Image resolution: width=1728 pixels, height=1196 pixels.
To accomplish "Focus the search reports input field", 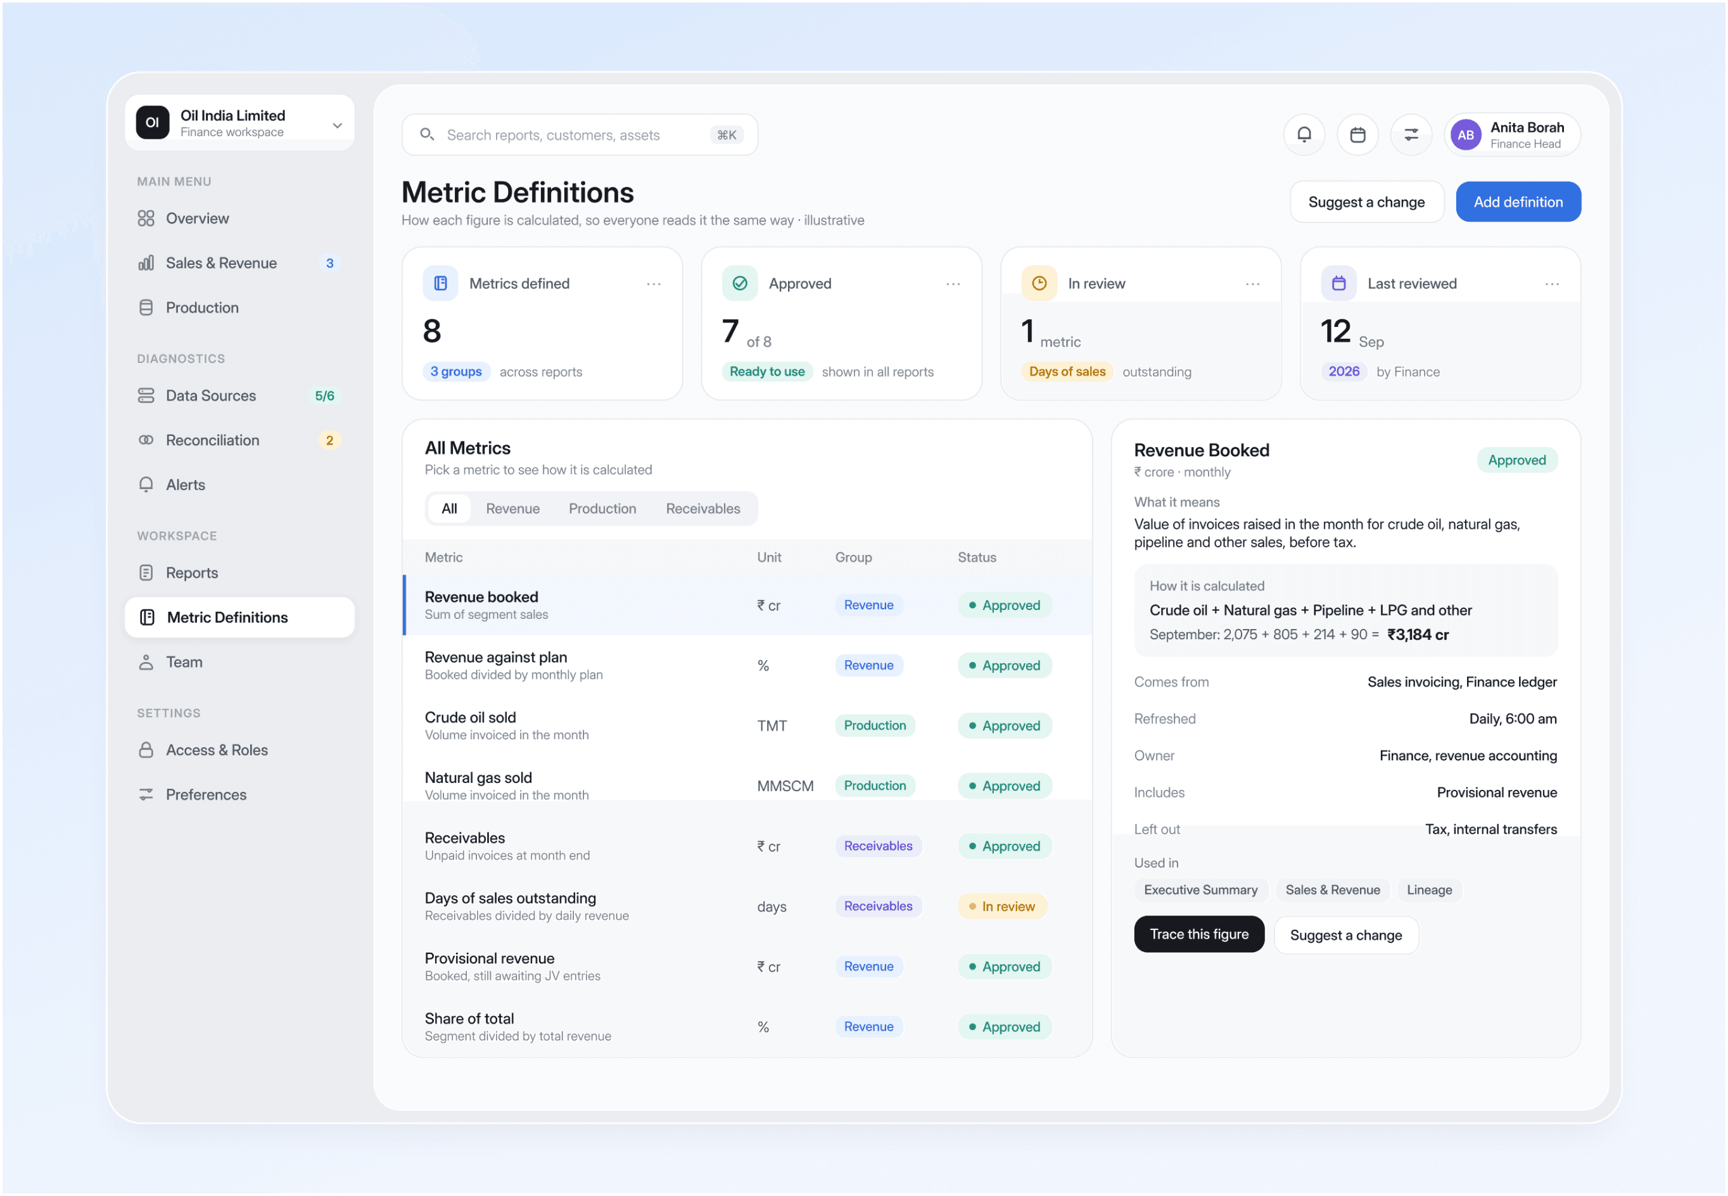I will 579,135.
